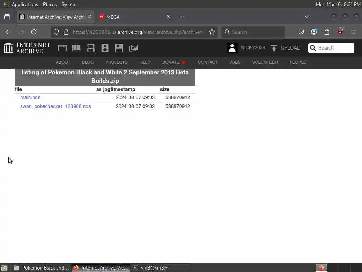The image size is (362, 272).
Task: Open the Applications menu
Action: click(x=25, y=4)
